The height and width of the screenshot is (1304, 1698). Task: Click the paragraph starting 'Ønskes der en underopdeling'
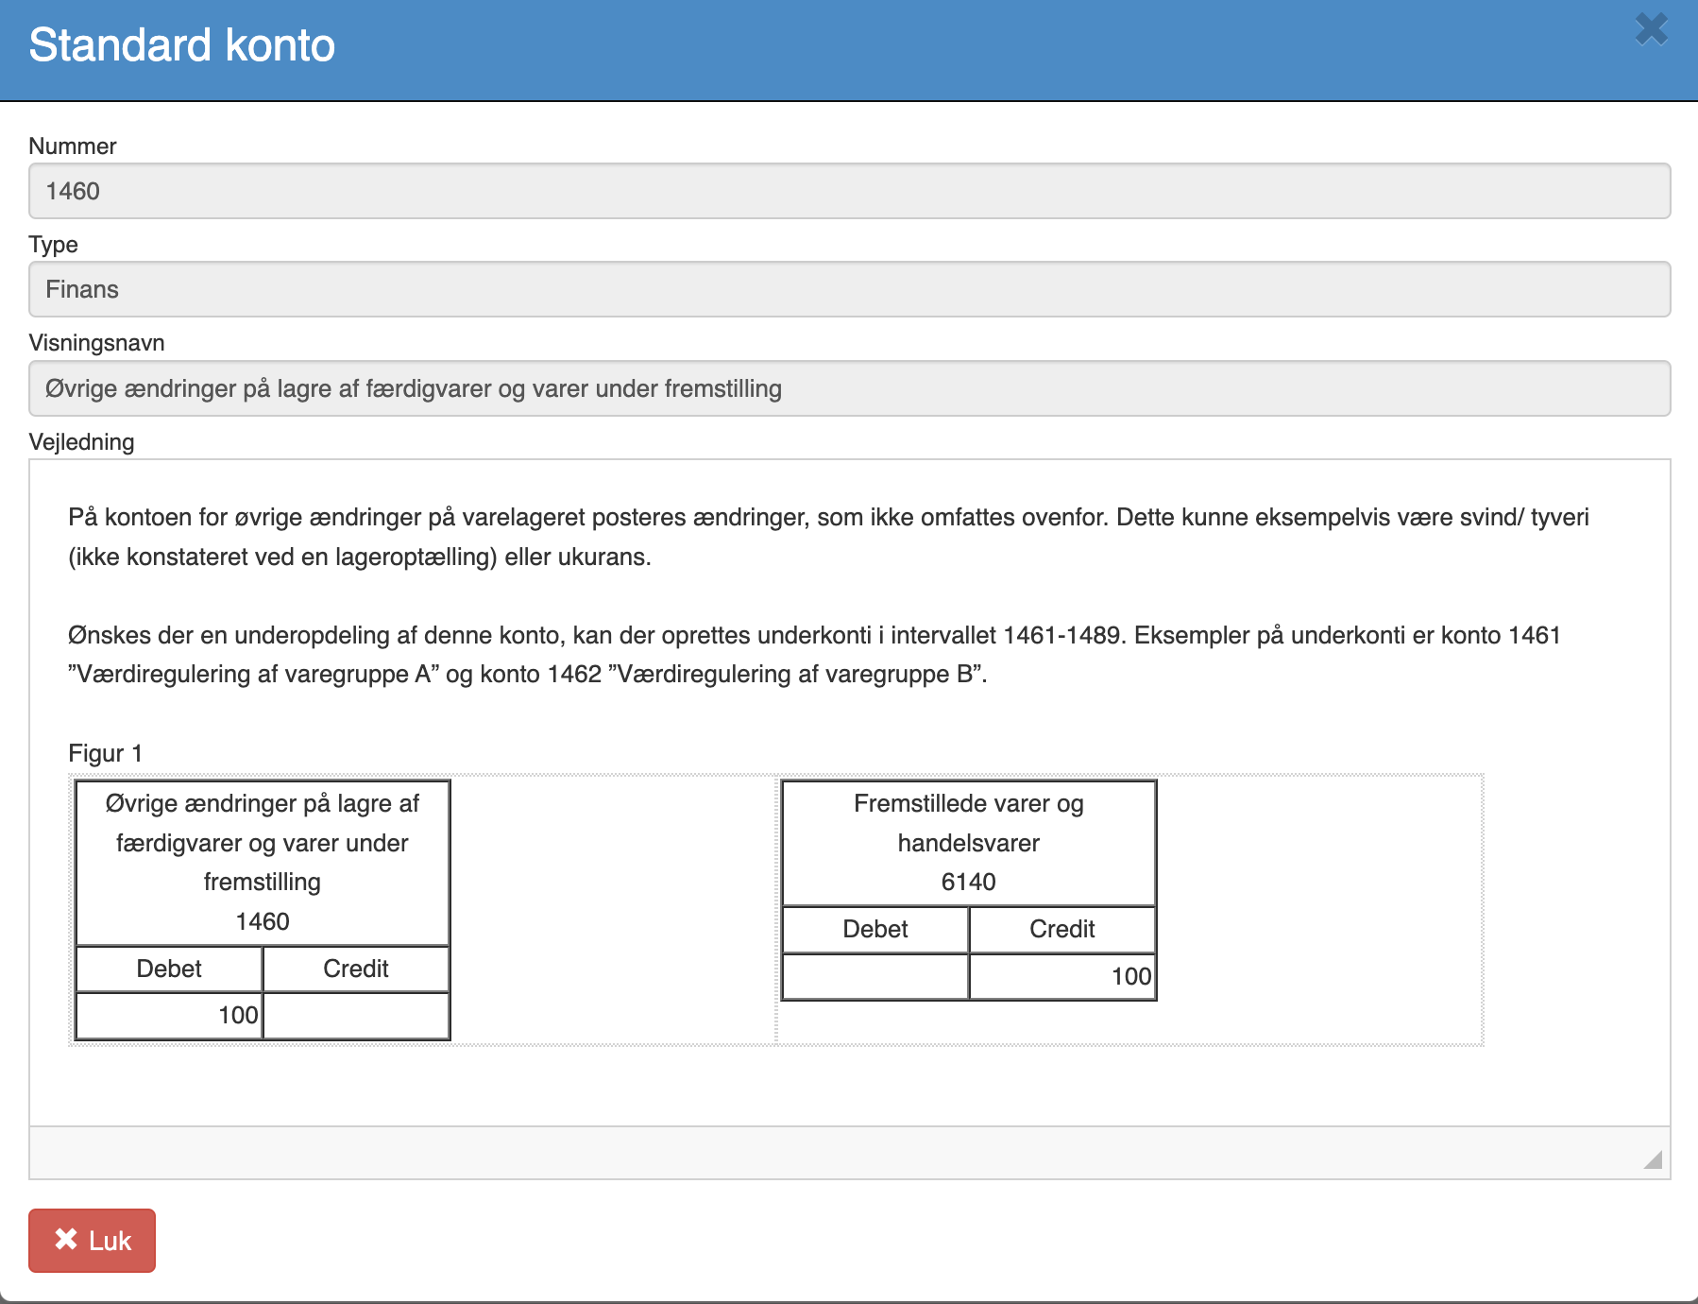[814, 654]
